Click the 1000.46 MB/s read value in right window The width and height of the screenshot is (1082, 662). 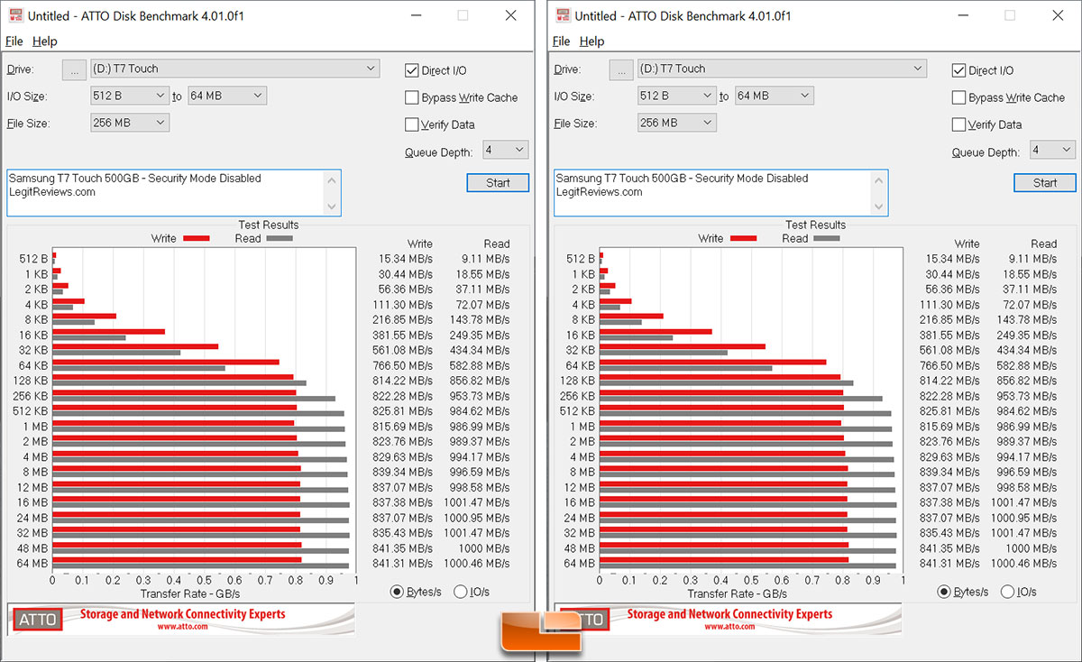pyautogui.click(x=1024, y=564)
